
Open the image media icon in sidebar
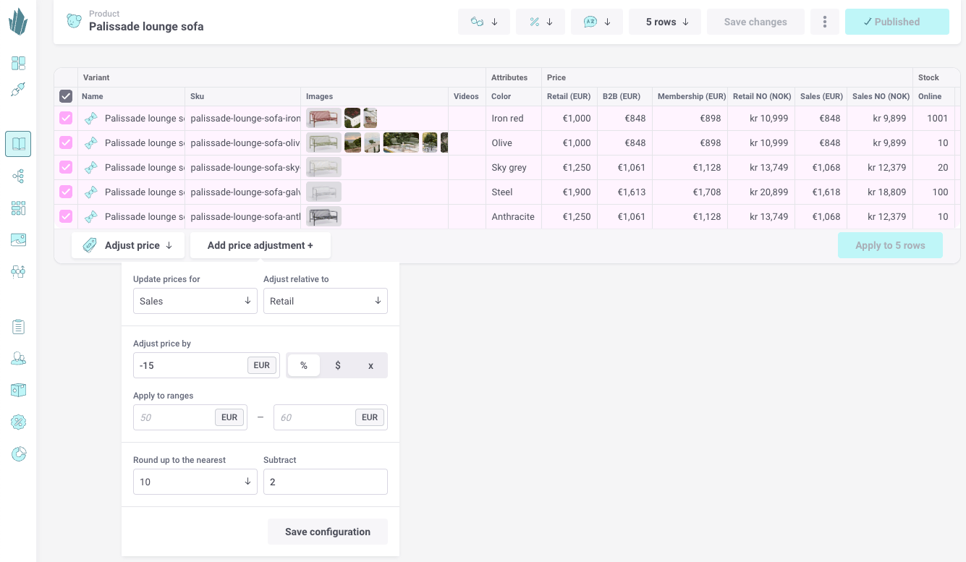pos(18,240)
